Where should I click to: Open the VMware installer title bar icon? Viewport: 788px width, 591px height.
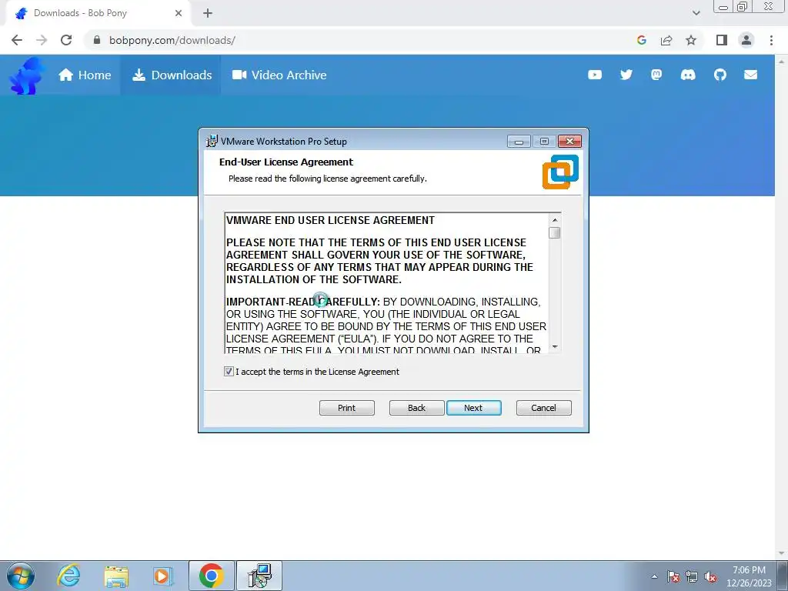click(212, 142)
